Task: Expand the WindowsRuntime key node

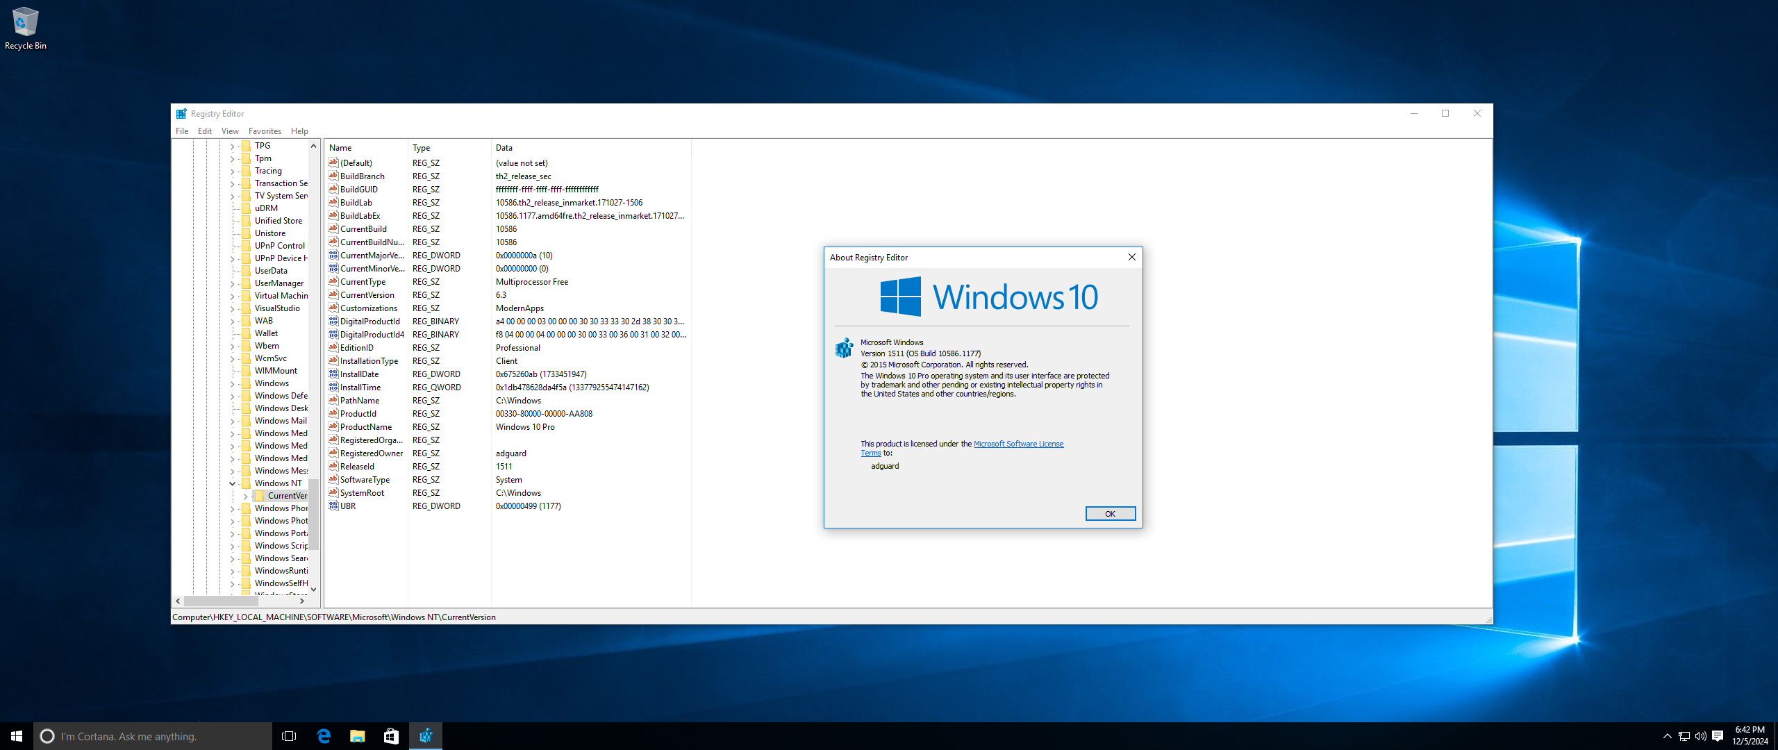Action: point(232,571)
